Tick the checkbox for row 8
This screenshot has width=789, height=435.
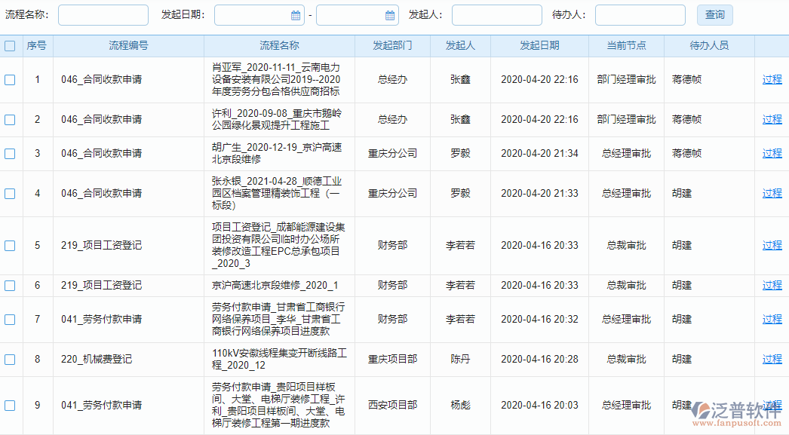click(10, 360)
